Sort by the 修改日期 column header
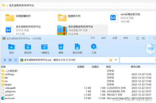 135,67
